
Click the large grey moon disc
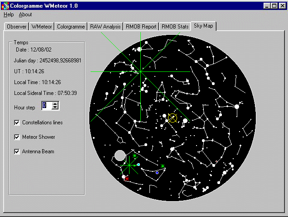click(x=120, y=156)
